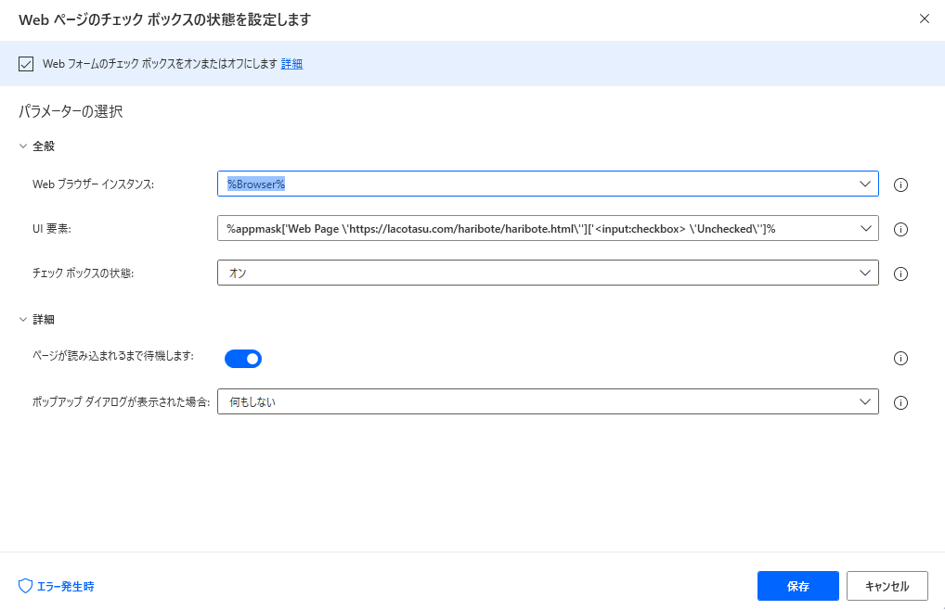The width and height of the screenshot is (945, 610).
Task: Click the checkbox action icon in header banner
Action: point(26,64)
